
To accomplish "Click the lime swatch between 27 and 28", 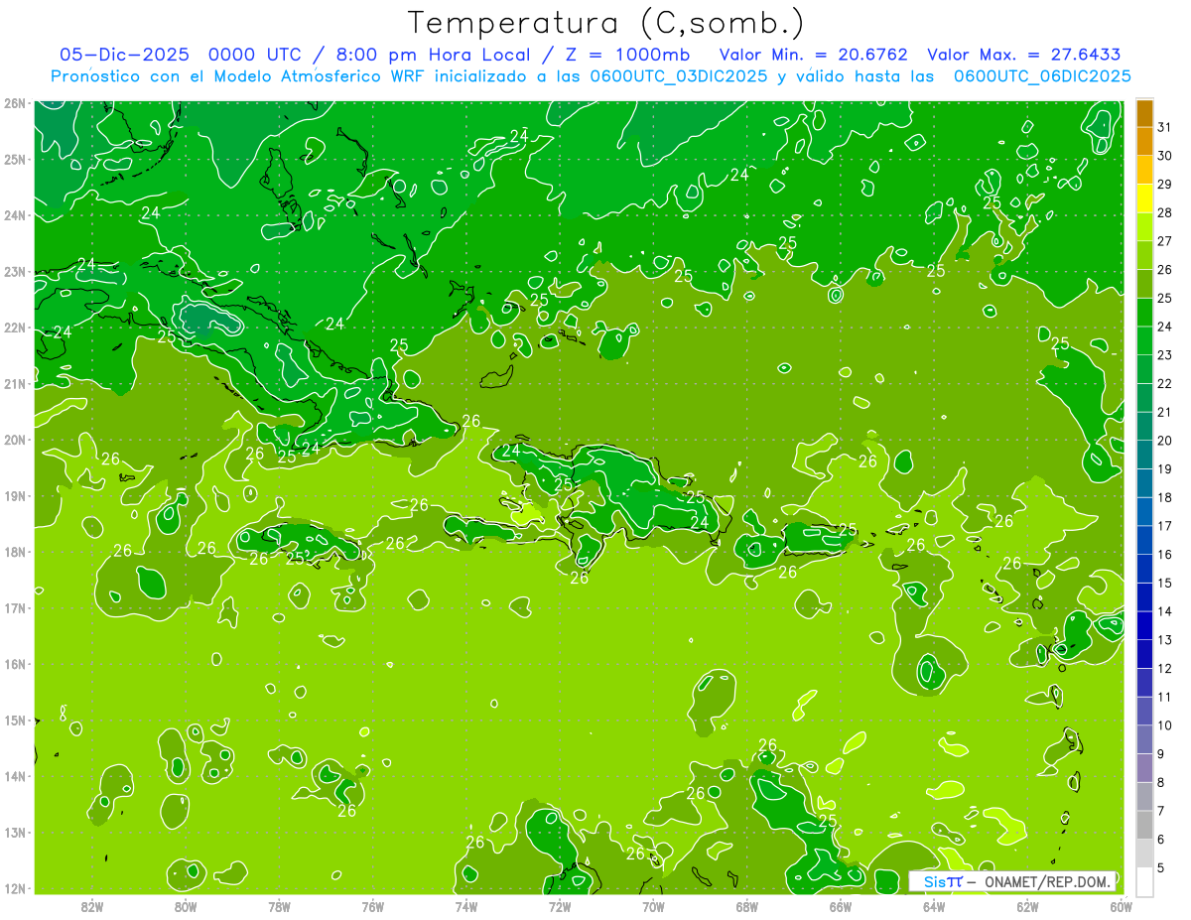I will coord(1144,227).
